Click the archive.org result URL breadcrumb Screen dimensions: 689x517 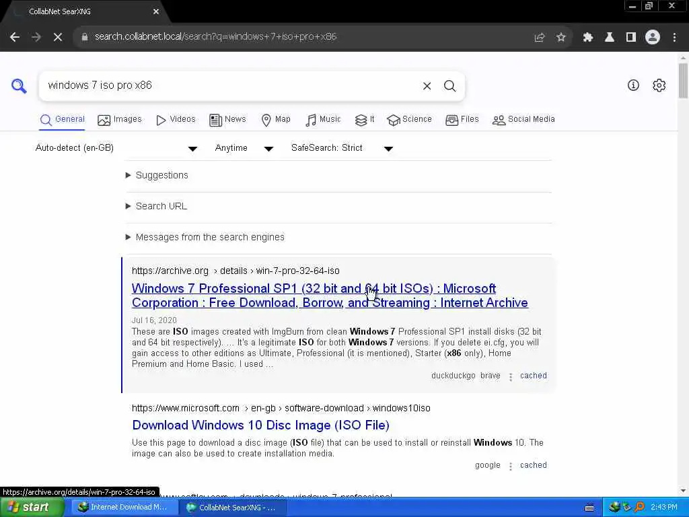[x=235, y=271]
